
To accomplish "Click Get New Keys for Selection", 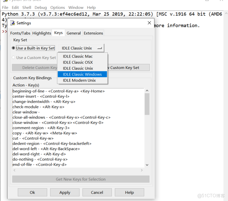I will [x=81, y=179].
